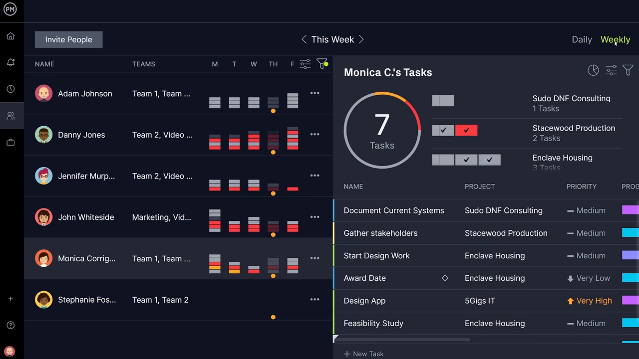Image resolution: width=639 pixels, height=359 pixels.
Task: Open the home icon in sidebar
Action: (x=10, y=36)
